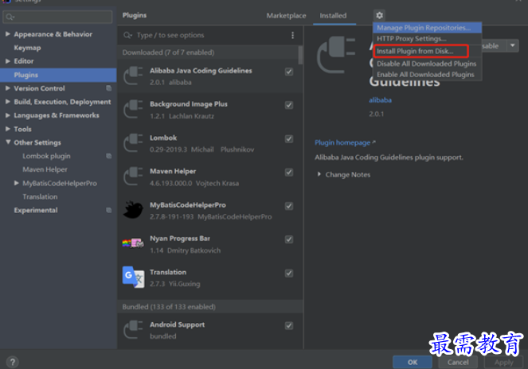Select the Nyan Progress Bar plugin row
The width and height of the screenshot is (528, 369).
pos(210,244)
